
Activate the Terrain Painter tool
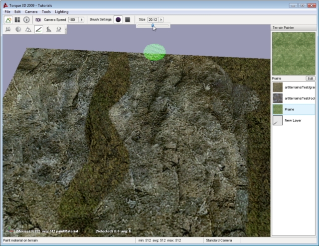[38, 29]
